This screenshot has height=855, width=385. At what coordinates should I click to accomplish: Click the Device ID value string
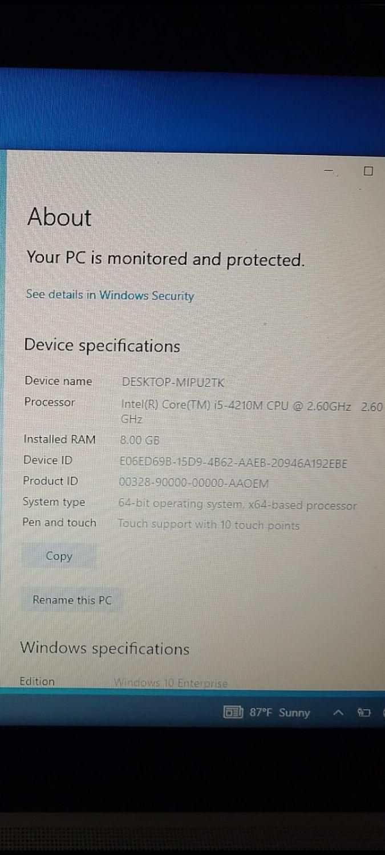[x=233, y=463]
